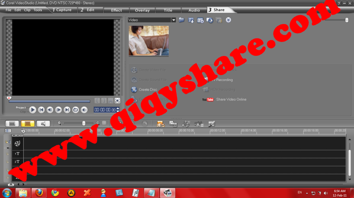354x198 pixels.
Task: Jump to End of project
Action: click(67, 110)
